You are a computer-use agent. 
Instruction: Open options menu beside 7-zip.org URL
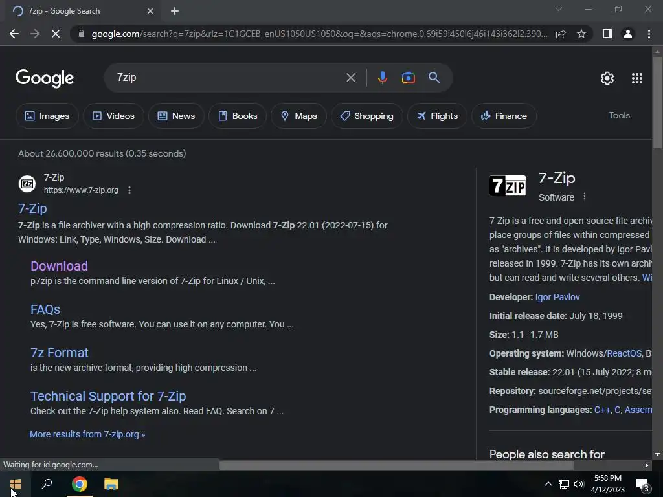(x=129, y=190)
